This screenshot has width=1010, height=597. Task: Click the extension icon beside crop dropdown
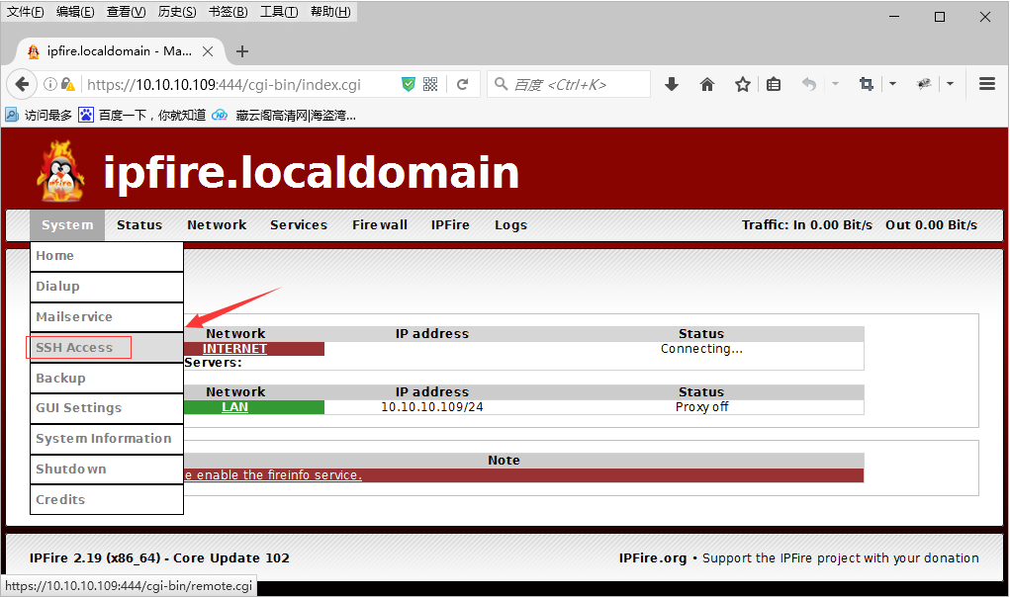click(924, 84)
